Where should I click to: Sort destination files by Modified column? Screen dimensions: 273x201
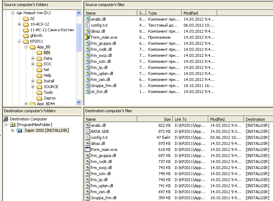[x=226, y=119]
